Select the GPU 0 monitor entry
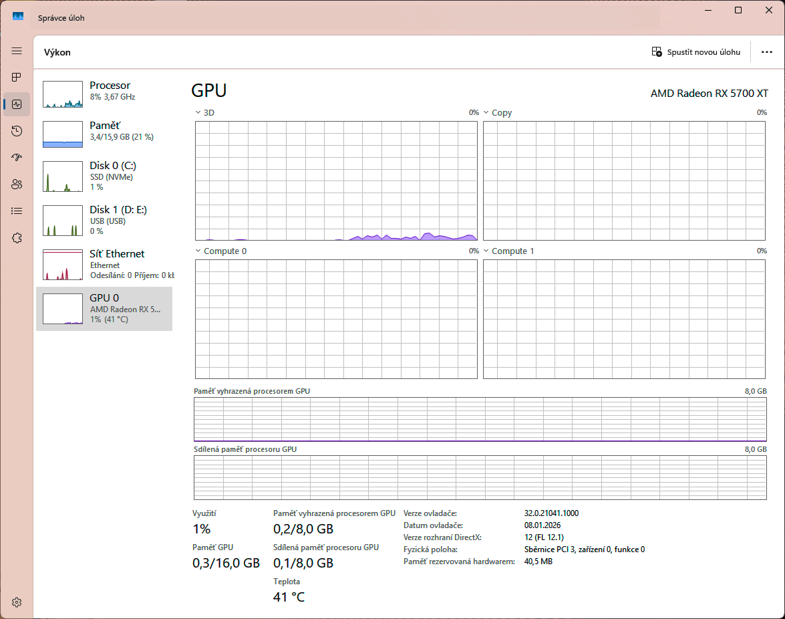Image resolution: width=785 pixels, height=619 pixels. pyautogui.click(x=104, y=308)
